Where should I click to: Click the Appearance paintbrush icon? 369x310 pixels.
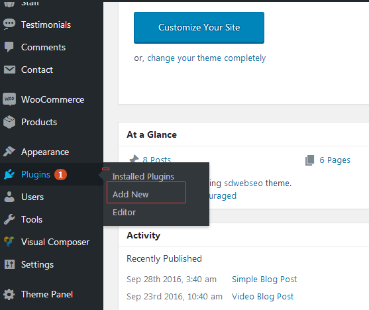pyautogui.click(x=9, y=151)
